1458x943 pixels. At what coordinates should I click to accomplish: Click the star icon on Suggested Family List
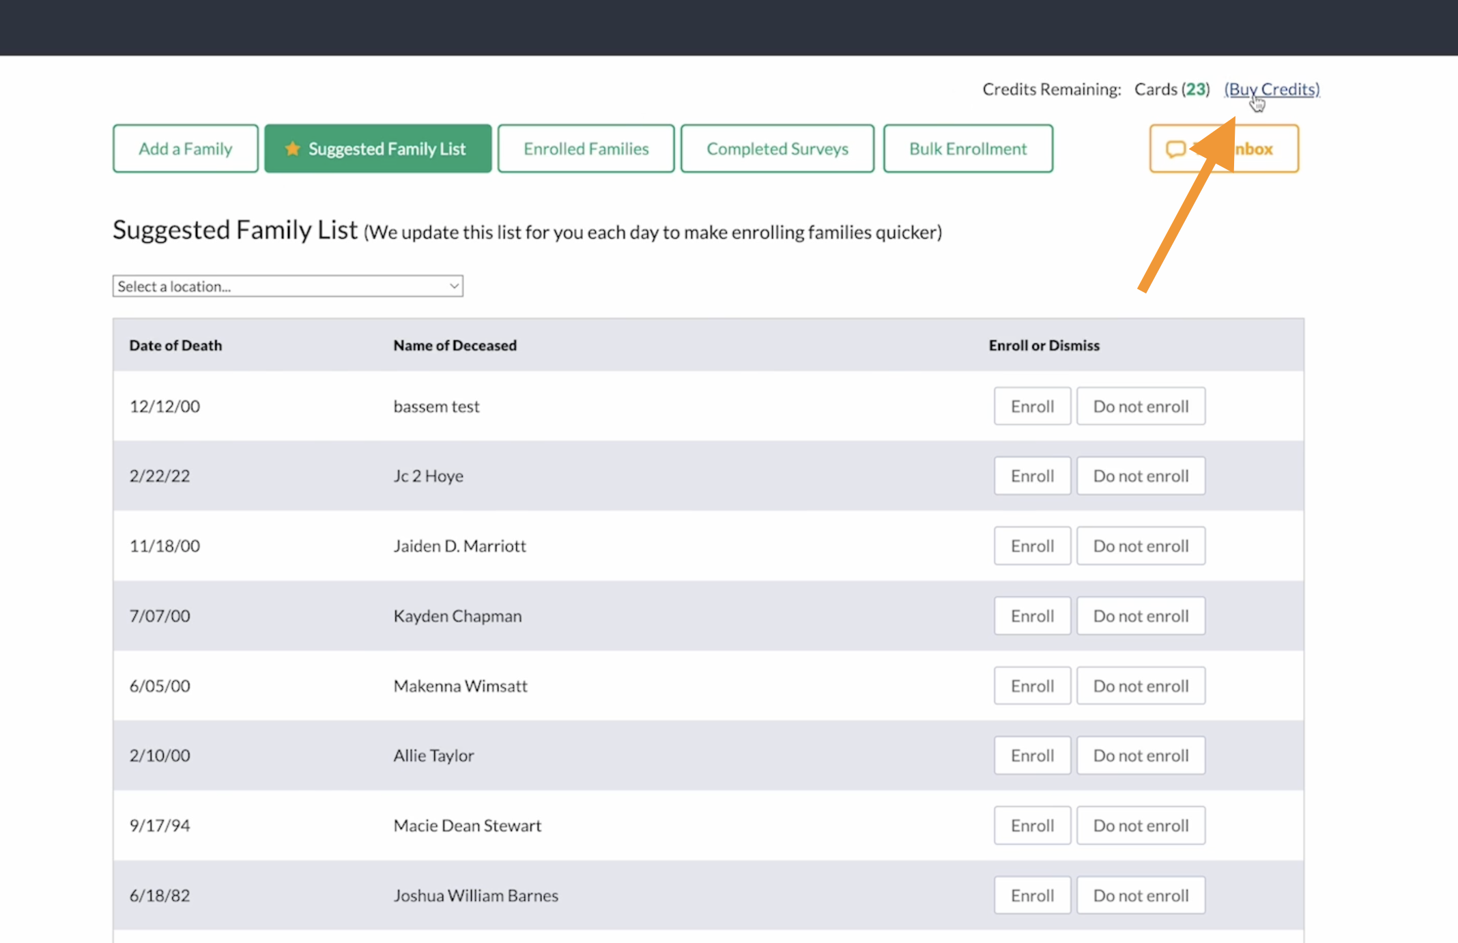(292, 149)
